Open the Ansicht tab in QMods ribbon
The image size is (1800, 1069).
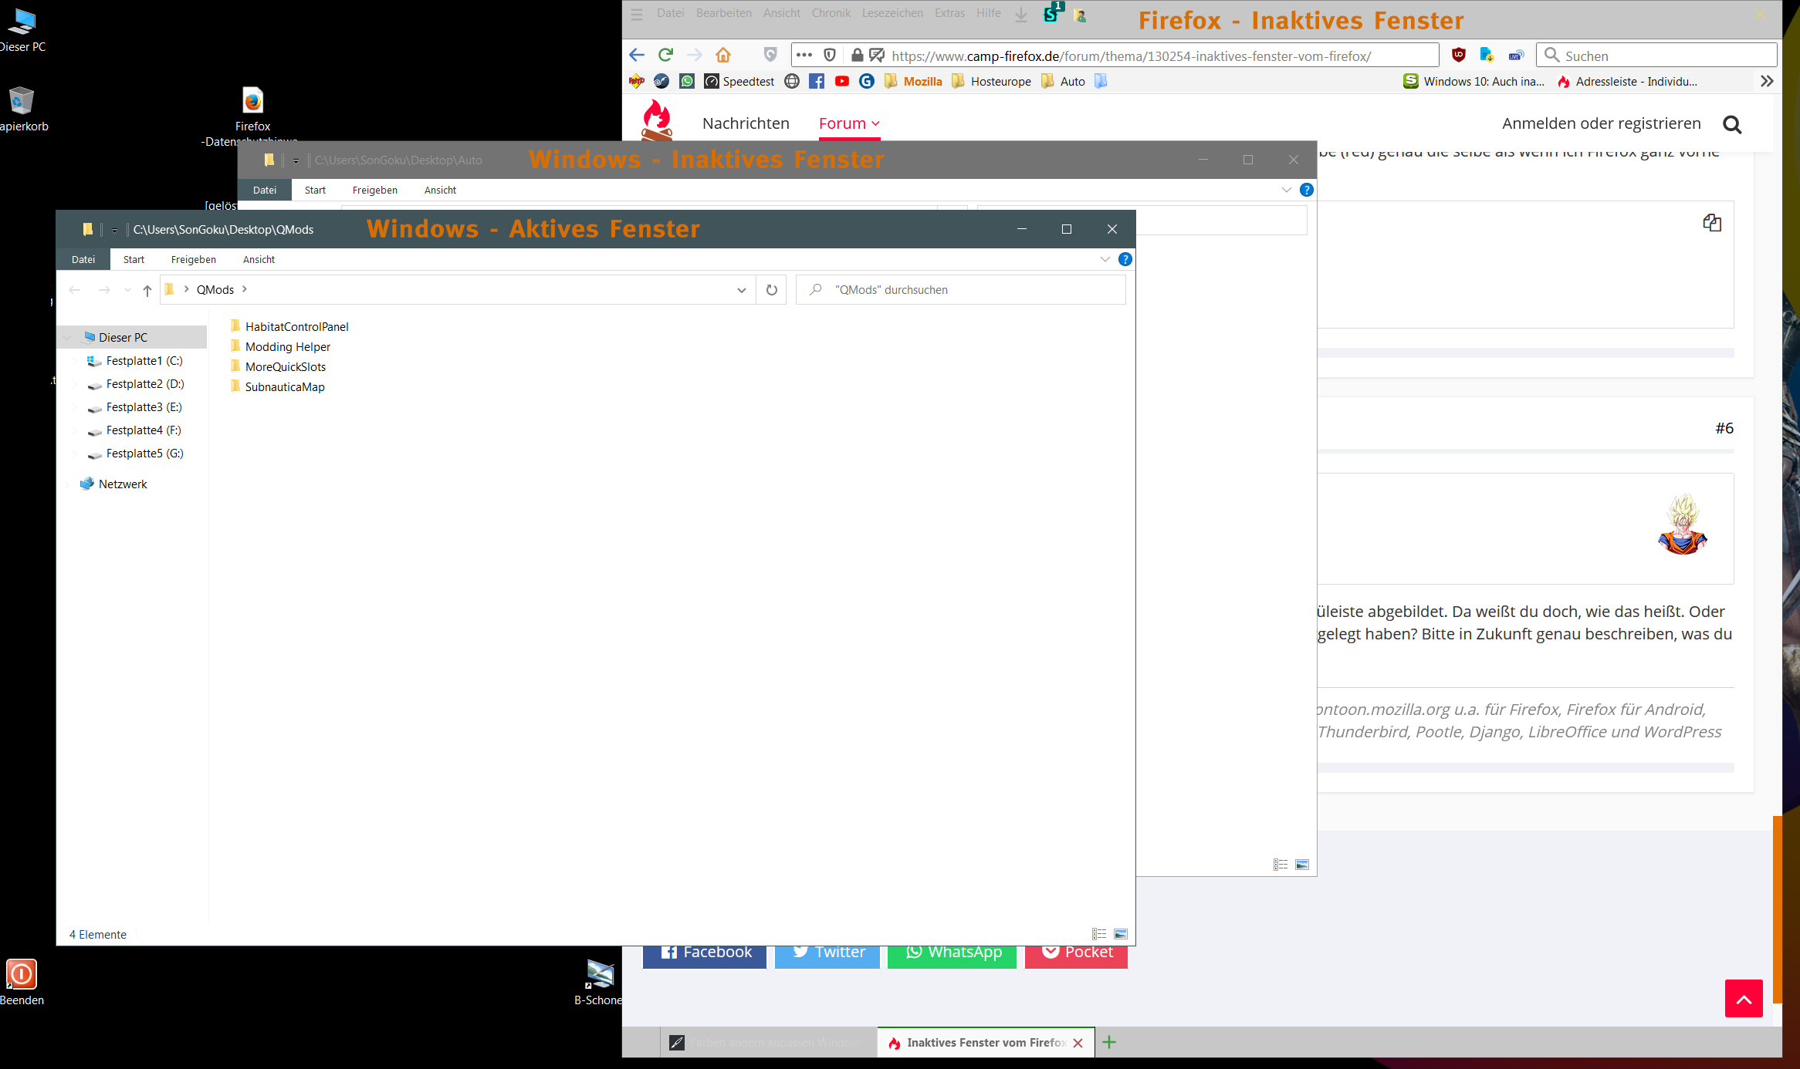[x=259, y=259]
